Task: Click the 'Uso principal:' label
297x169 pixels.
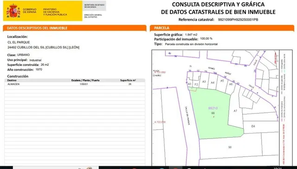Action: (x=18, y=60)
